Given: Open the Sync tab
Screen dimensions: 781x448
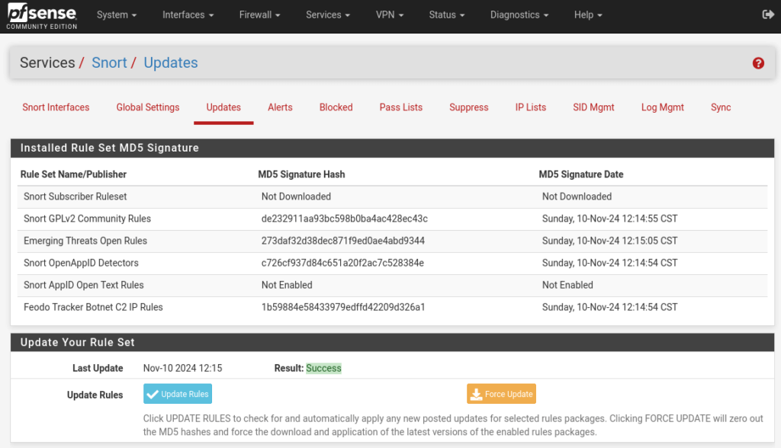Looking at the screenshot, I should click(x=721, y=107).
